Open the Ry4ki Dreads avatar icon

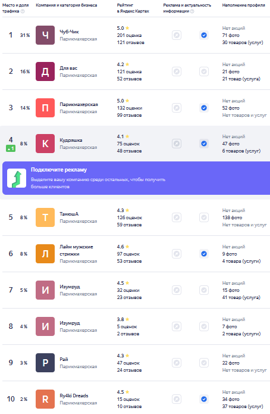45,399
